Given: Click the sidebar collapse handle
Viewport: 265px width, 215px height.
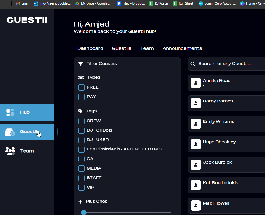Looking at the screenshot, I should tap(57, 132).
